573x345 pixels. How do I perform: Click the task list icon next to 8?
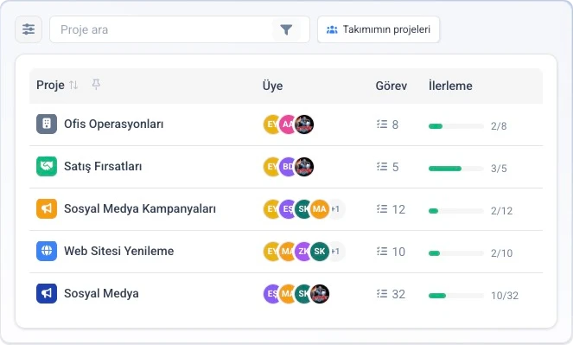[x=382, y=125]
